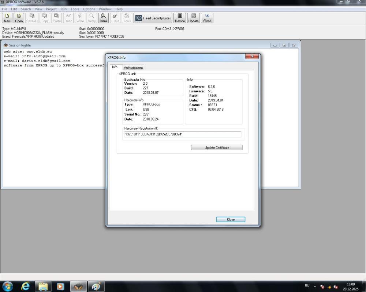Switch to the Authorizations tab
The height and width of the screenshot is (292, 366).
click(x=133, y=68)
